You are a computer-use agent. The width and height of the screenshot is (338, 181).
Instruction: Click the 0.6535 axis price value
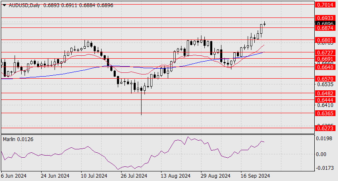(x=325, y=84)
